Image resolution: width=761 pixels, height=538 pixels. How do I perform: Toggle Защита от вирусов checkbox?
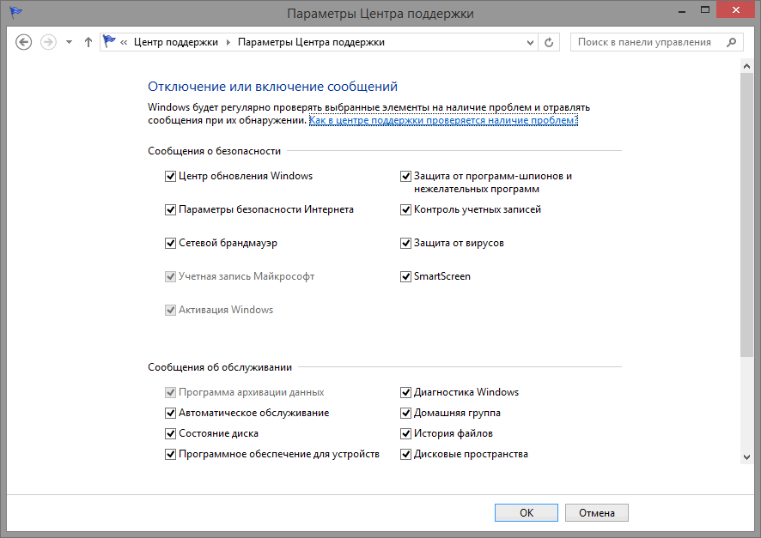tap(406, 244)
